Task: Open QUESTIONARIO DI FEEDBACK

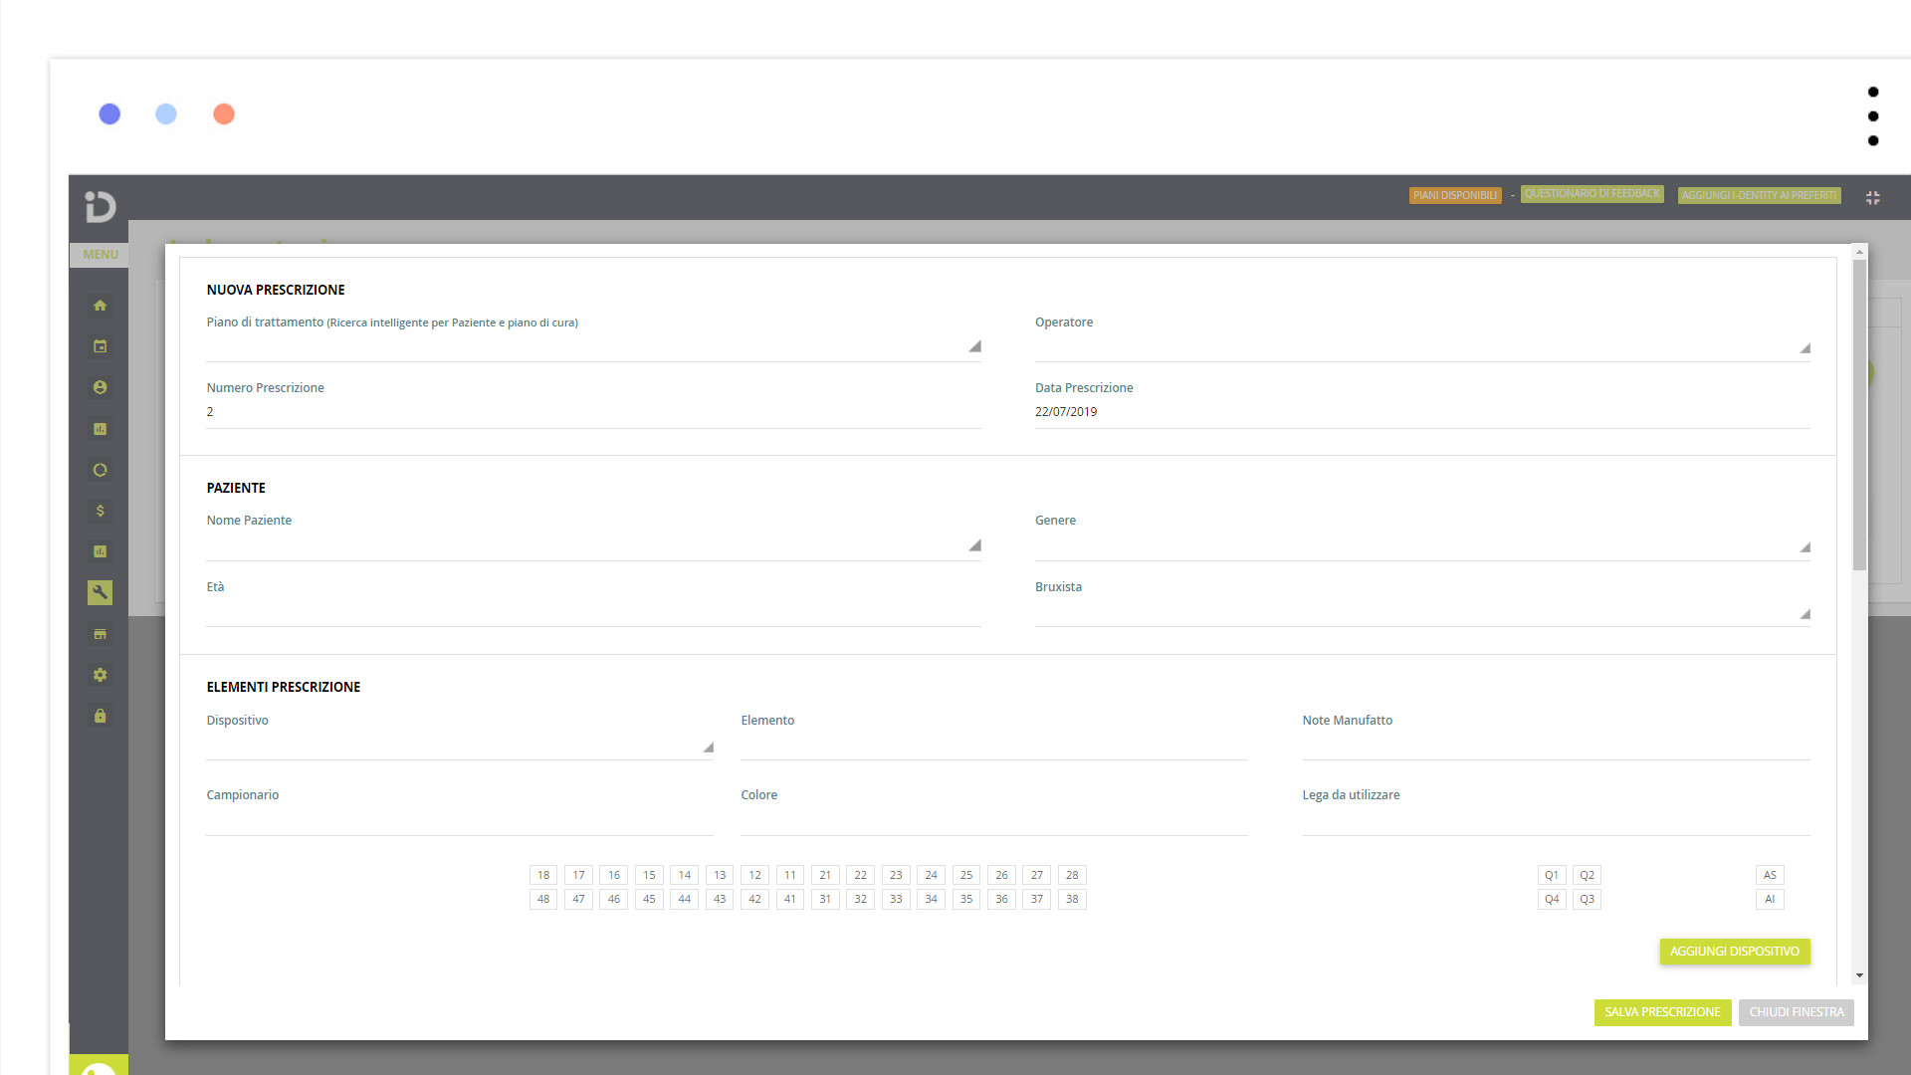Action: tap(1592, 194)
